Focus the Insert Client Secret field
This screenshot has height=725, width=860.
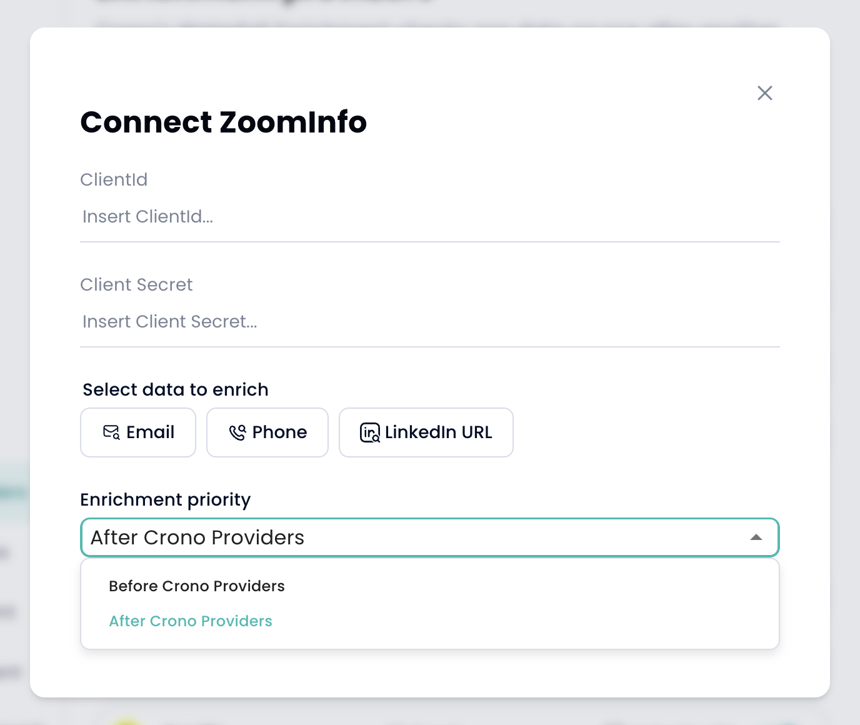429,322
